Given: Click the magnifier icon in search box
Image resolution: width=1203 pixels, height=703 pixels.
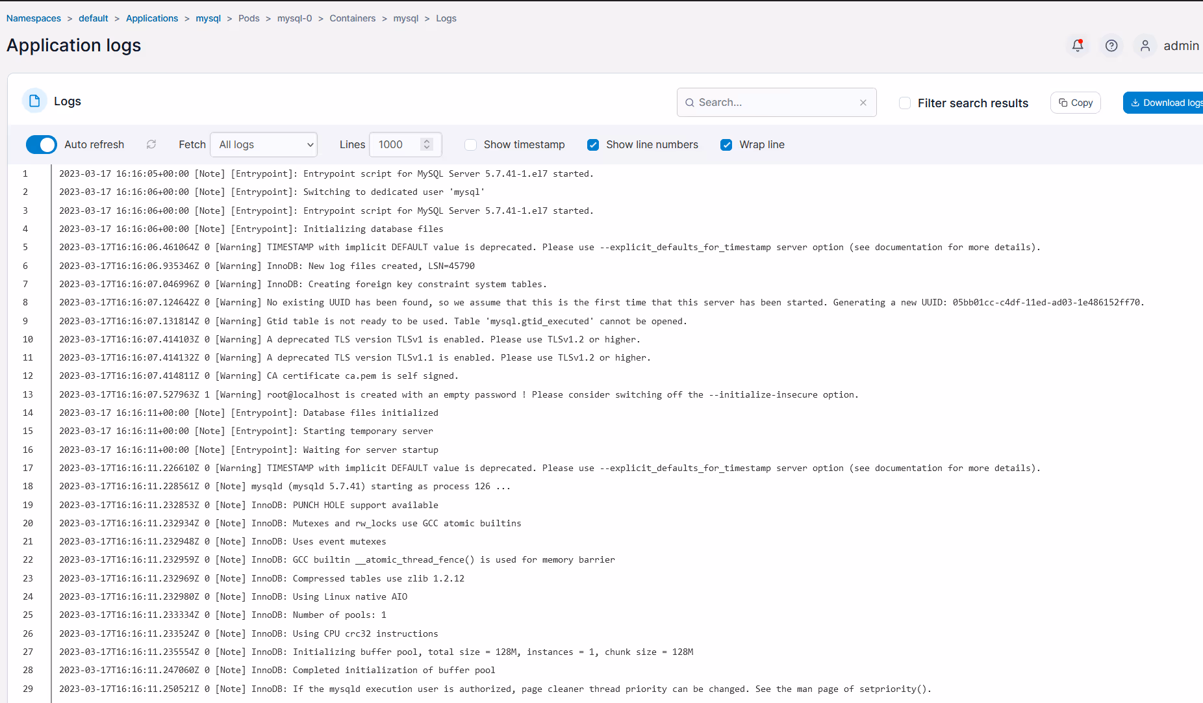Looking at the screenshot, I should (690, 103).
